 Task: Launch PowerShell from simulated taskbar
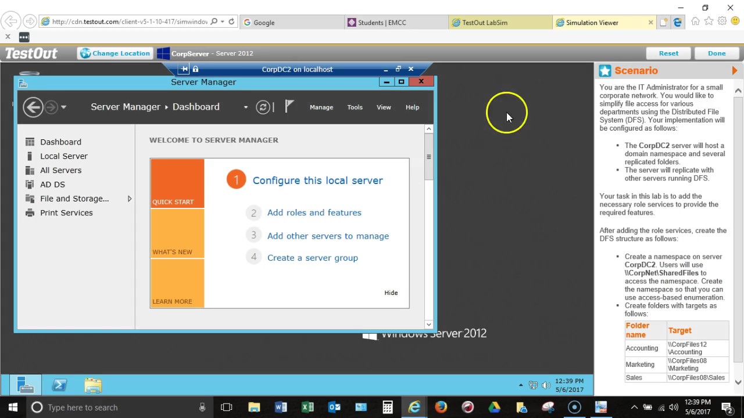click(59, 385)
